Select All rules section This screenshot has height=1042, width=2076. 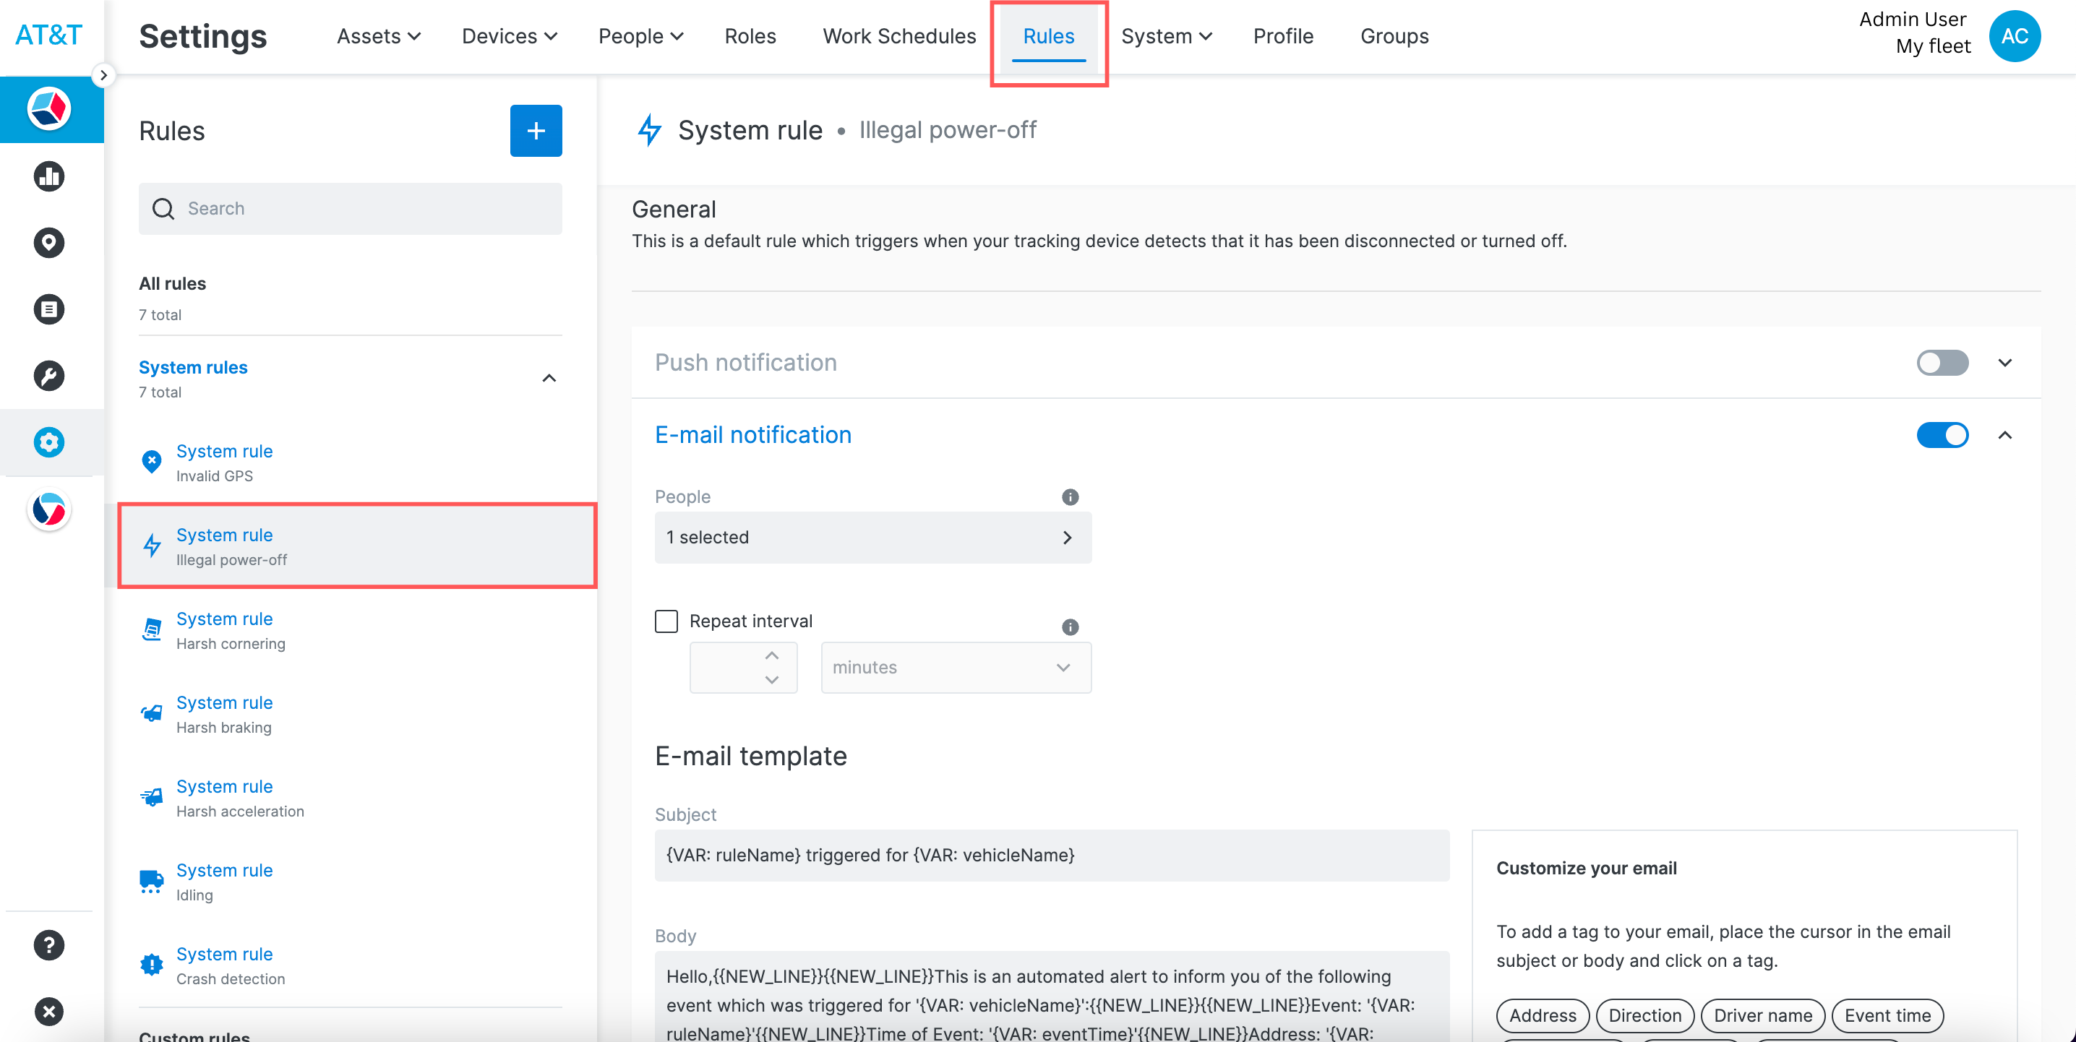tap(351, 298)
